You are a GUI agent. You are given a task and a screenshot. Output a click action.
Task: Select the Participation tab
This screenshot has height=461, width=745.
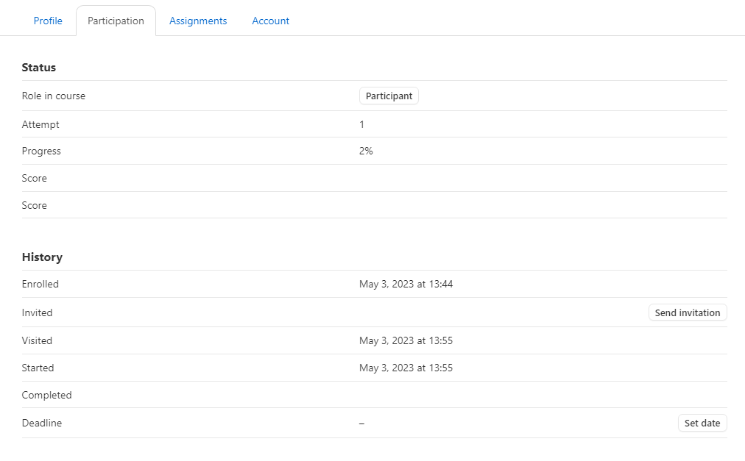pos(116,21)
